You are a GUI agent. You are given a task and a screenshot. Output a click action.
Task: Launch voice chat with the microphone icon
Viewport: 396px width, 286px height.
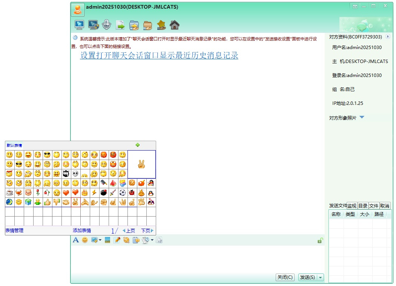(x=107, y=25)
